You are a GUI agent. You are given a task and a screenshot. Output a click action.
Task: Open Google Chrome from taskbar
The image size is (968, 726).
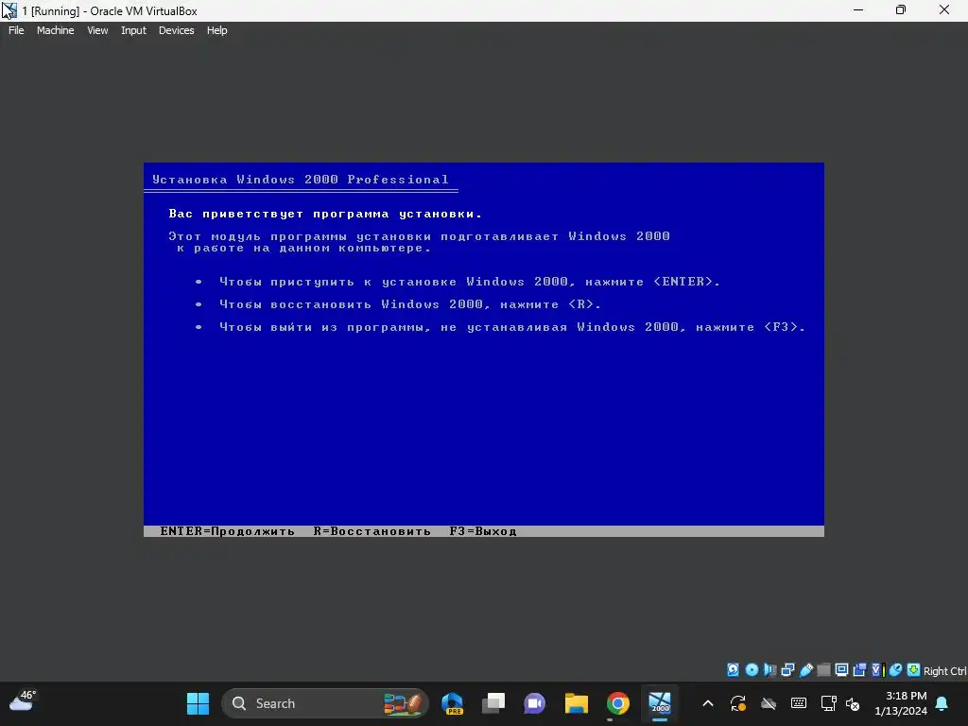[x=618, y=703]
